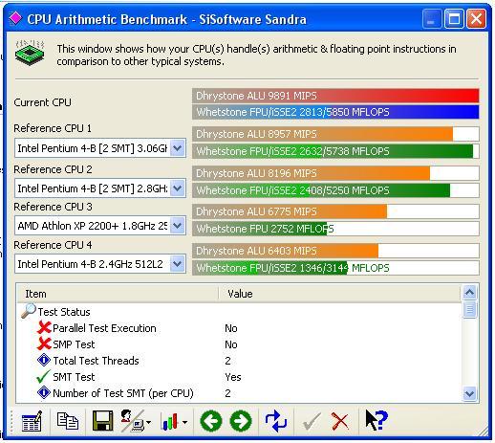Click the Whetstone 1346/3144 MFLOPS bar
The height and width of the screenshot is (443, 495).
pyautogui.click(x=335, y=268)
